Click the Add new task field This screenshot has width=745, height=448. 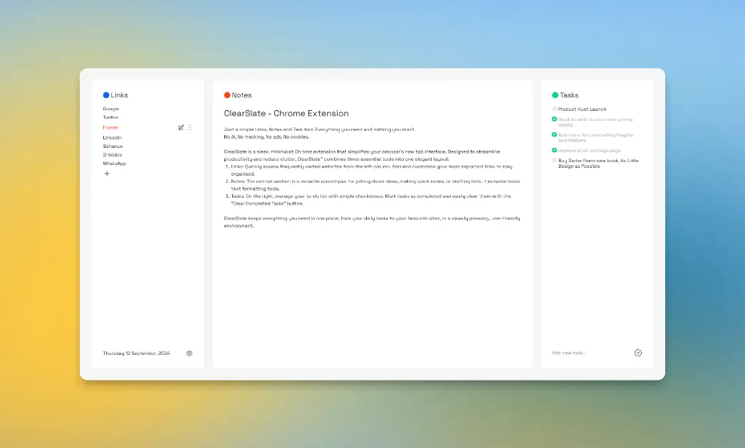tap(570, 352)
